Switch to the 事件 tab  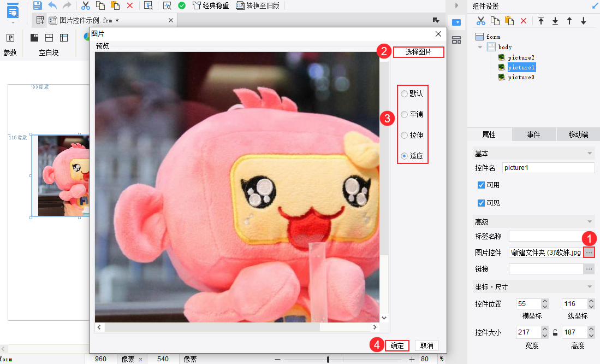point(533,134)
